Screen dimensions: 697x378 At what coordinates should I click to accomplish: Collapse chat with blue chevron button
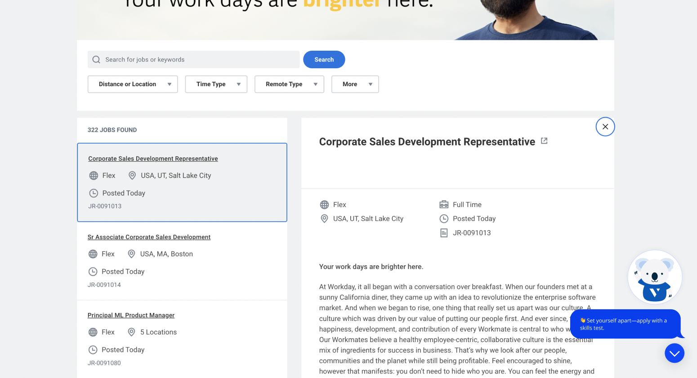pyautogui.click(x=675, y=353)
